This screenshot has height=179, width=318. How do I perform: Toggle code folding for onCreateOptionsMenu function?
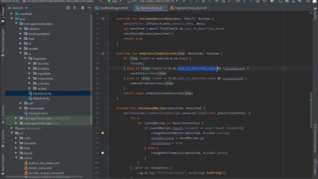(x=108, y=19)
